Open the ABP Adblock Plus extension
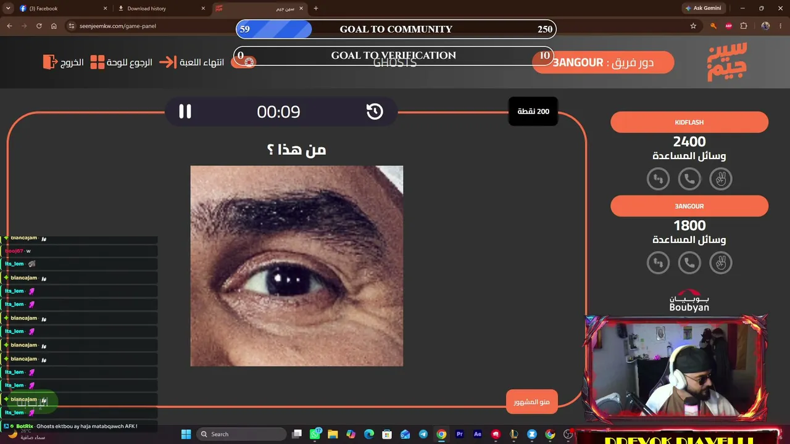The width and height of the screenshot is (790, 444). [729, 26]
